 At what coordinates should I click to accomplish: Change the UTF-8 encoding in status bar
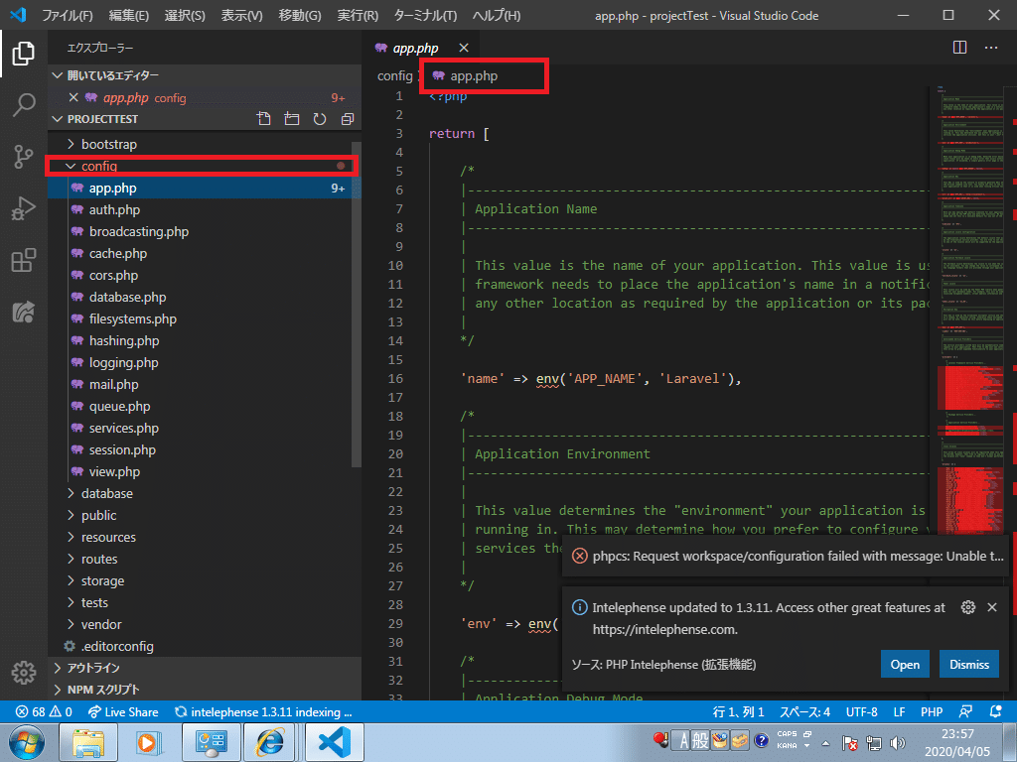861,712
